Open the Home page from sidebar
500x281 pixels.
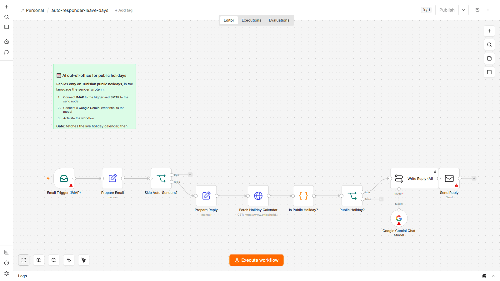tap(7, 42)
